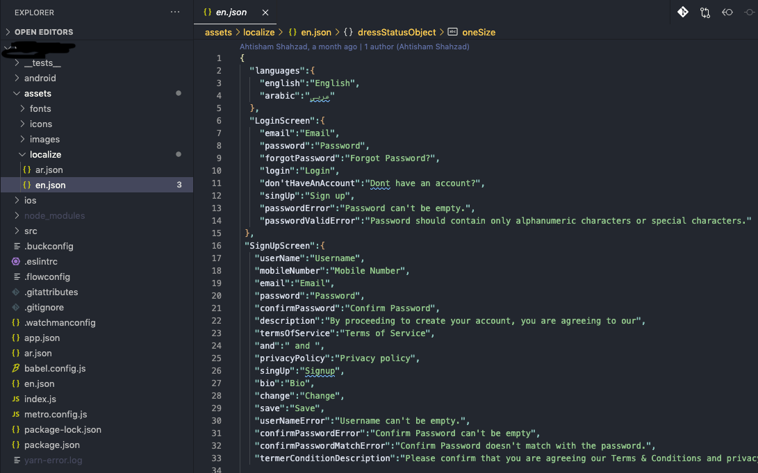Click the swap/switch changes icon in title bar
Screen dimensions: 758x473
tap(705, 12)
